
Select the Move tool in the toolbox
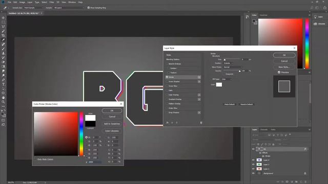4,18
